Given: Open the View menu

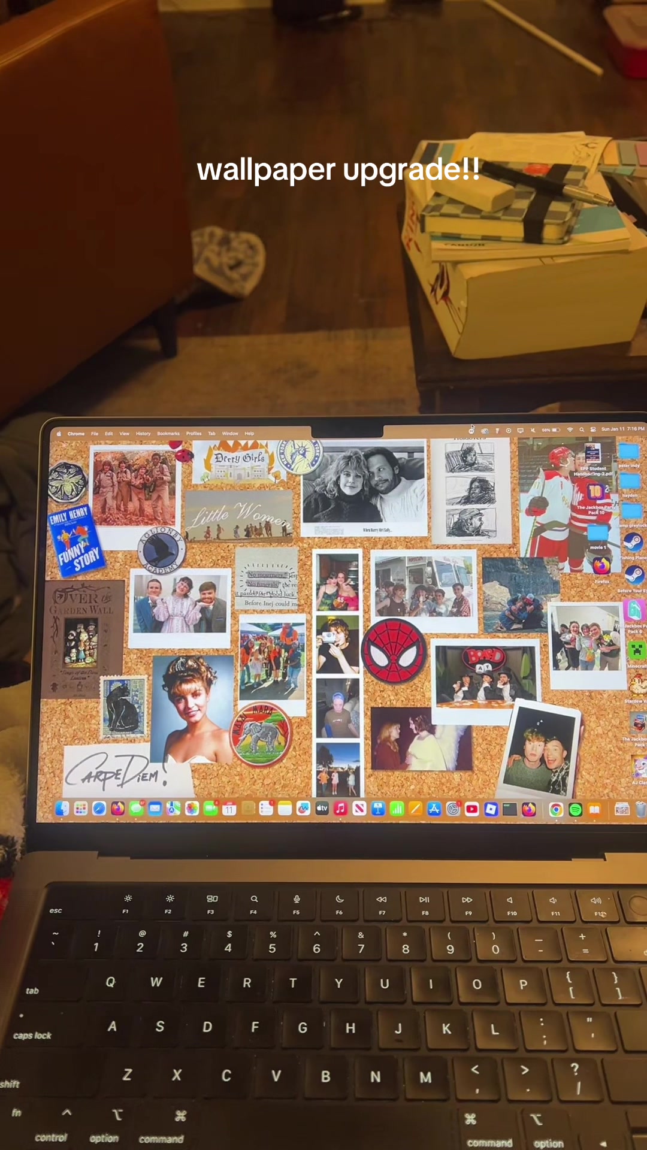Looking at the screenshot, I should point(124,433).
